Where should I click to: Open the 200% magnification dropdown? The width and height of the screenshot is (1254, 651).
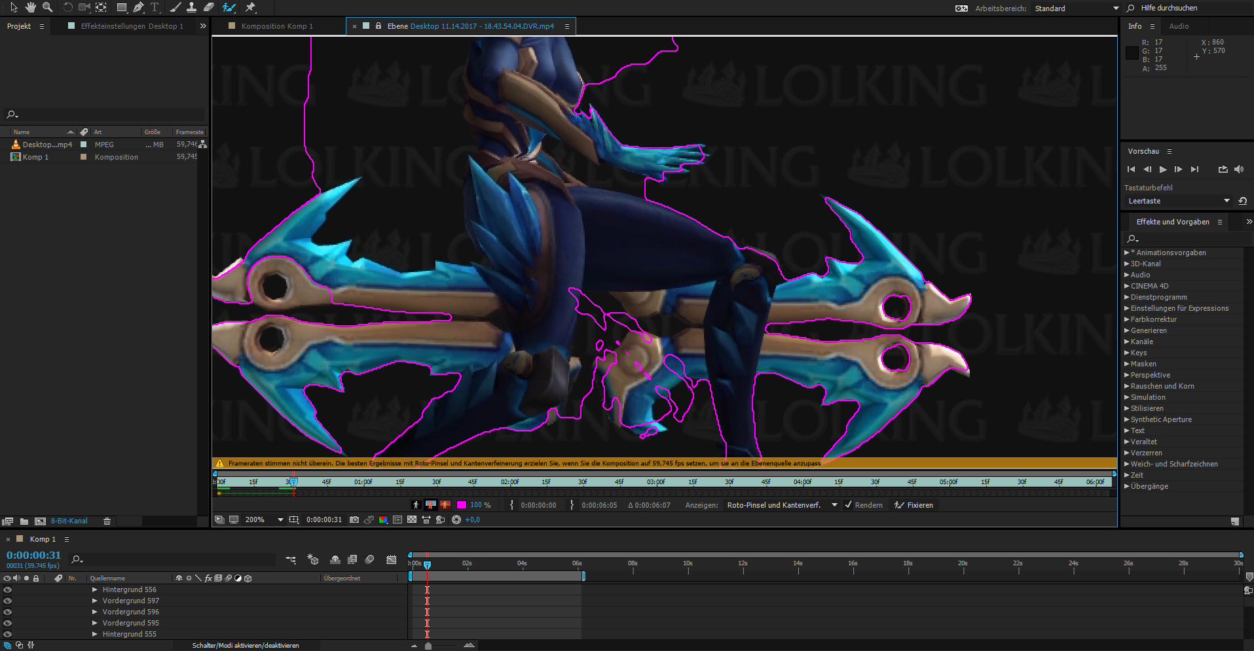click(264, 519)
